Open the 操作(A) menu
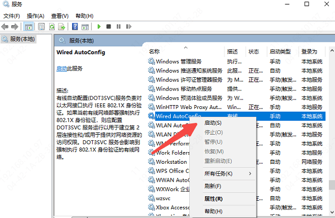 pyautogui.click(x=36, y=16)
